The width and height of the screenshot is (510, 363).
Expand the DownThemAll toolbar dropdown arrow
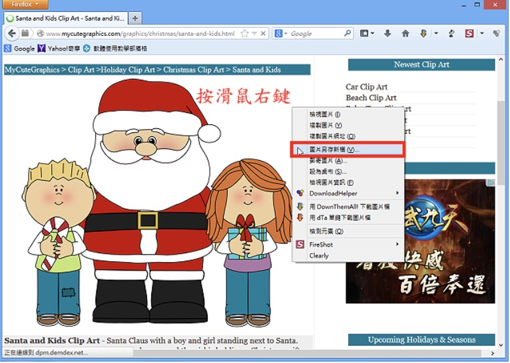click(x=436, y=33)
